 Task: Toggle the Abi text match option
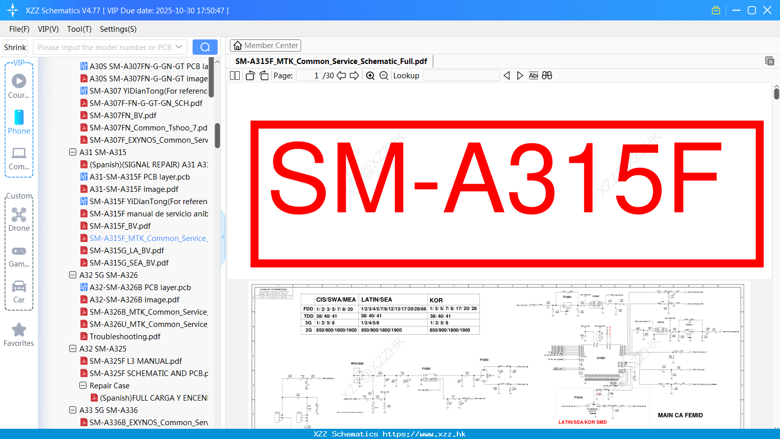point(533,75)
